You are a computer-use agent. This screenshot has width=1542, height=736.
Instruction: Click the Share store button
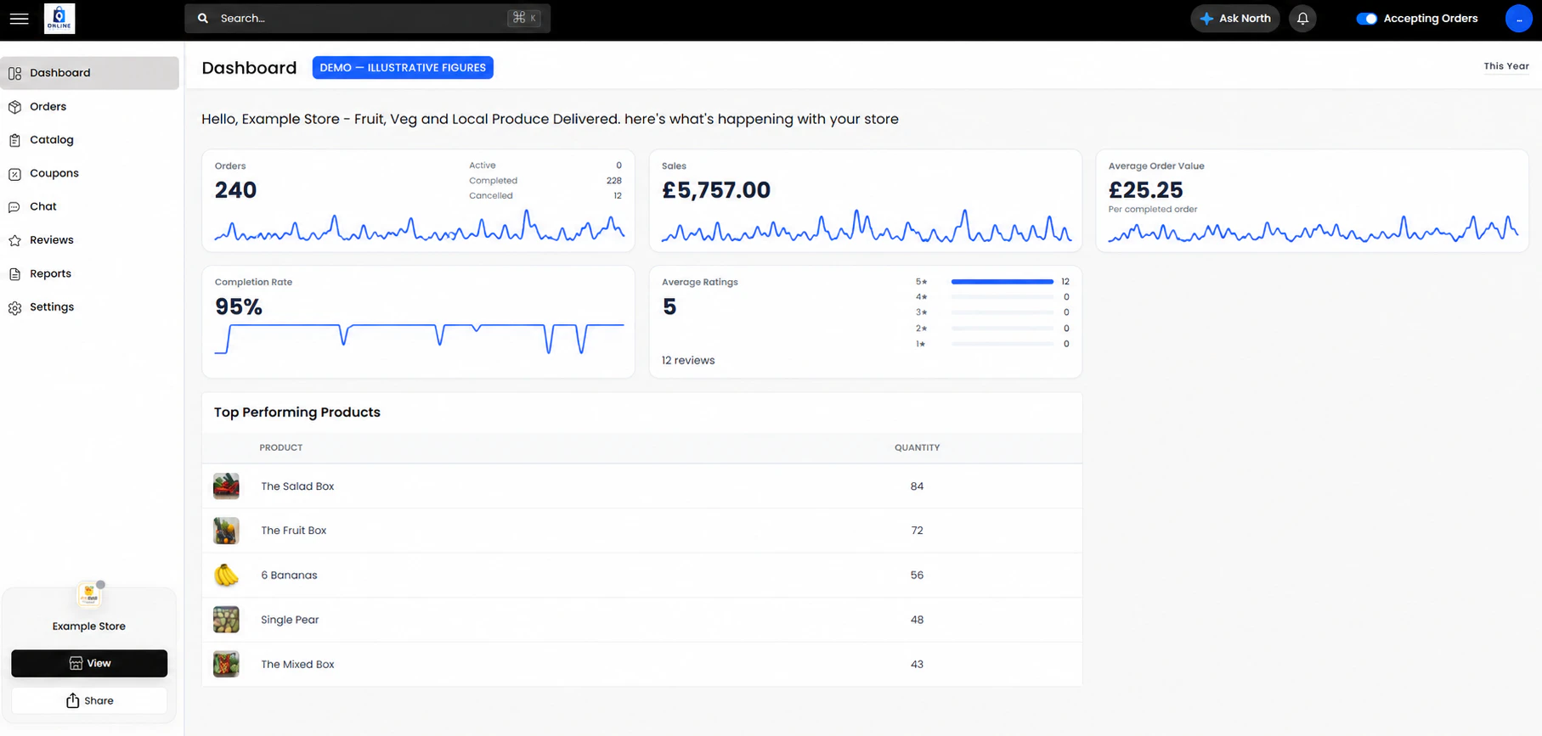coord(89,700)
